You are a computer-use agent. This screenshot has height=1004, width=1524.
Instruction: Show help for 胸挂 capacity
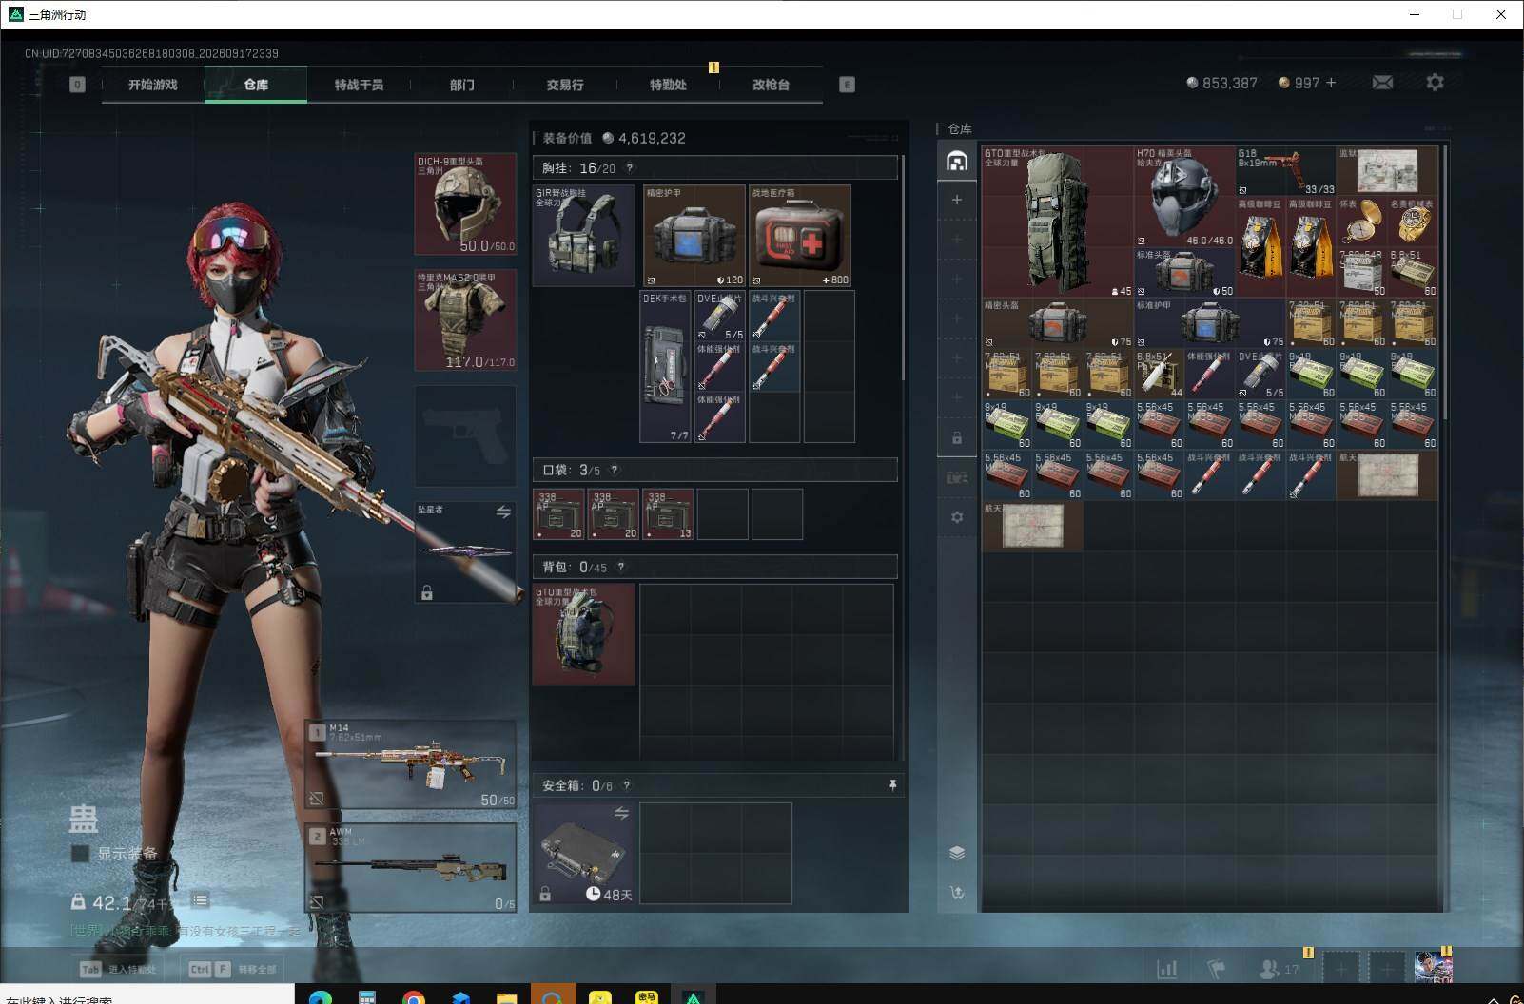[629, 168]
